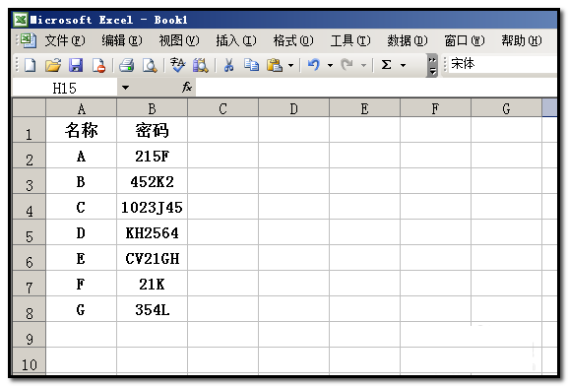Print with the printer icon

coord(126,66)
